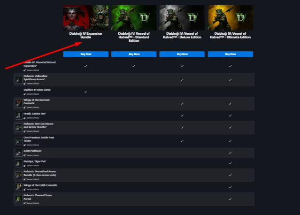Select the "Natalya, Tiger Pet" label
This screenshot has width=300, height=215.
point(35,161)
